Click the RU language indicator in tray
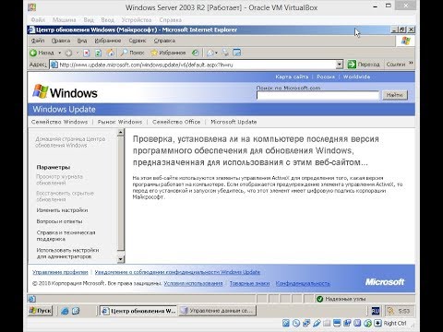The height and width of the screenshot is (332, 443). point(376,311)
